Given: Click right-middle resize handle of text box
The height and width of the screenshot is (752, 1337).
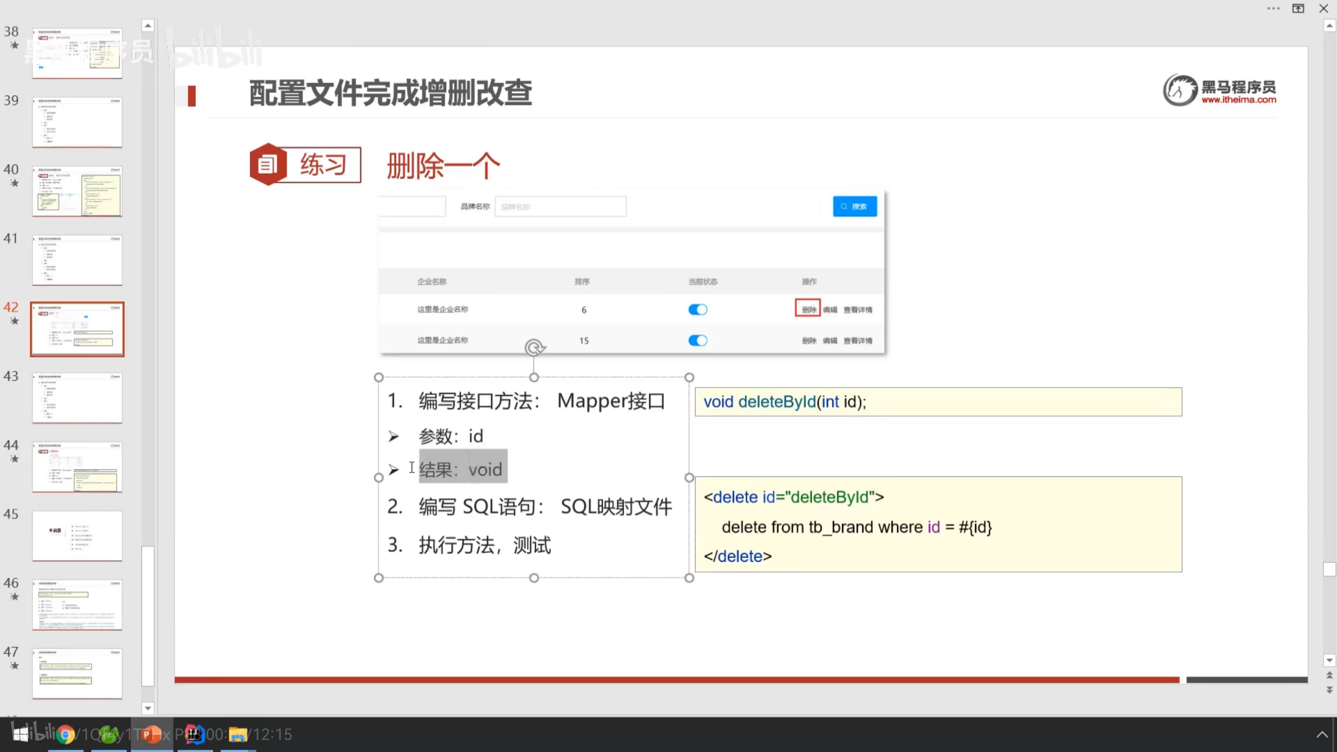Looking at the screenshot, I should pyautogui.click(x=689, y=477).
